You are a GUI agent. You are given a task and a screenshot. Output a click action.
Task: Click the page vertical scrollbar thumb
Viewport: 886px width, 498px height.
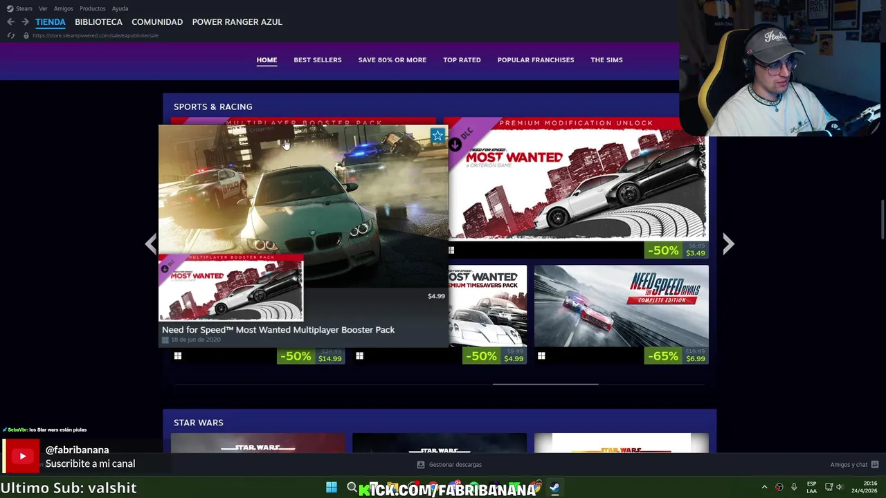(x=882, y=219)
